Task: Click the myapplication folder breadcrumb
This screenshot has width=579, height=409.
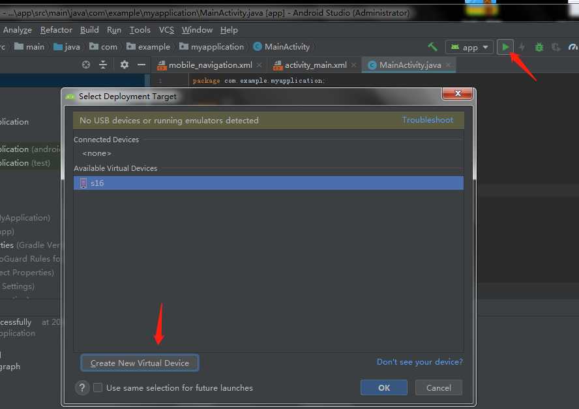Action: [x=212, y=47]
